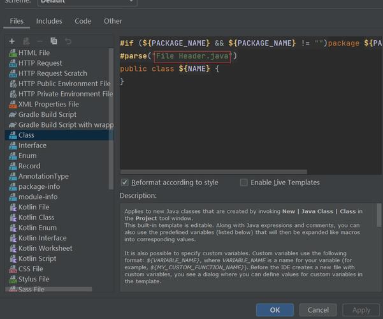Click the Stylus File template icon
Viewport: 383px width, 319px height.
coord(13,279)
